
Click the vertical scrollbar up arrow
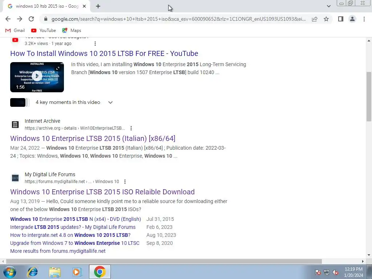point(369,41)
